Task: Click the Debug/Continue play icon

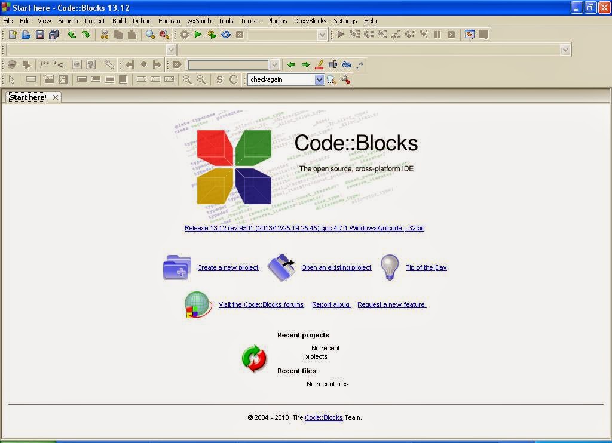Action: coord(341,34)
